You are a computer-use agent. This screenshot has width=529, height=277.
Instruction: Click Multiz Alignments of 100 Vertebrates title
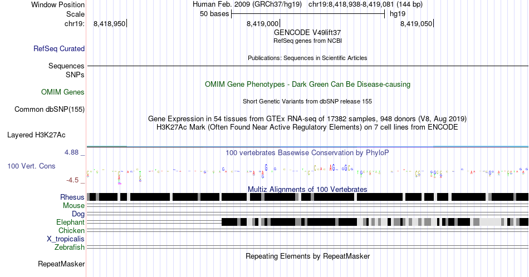click(307, 189)
